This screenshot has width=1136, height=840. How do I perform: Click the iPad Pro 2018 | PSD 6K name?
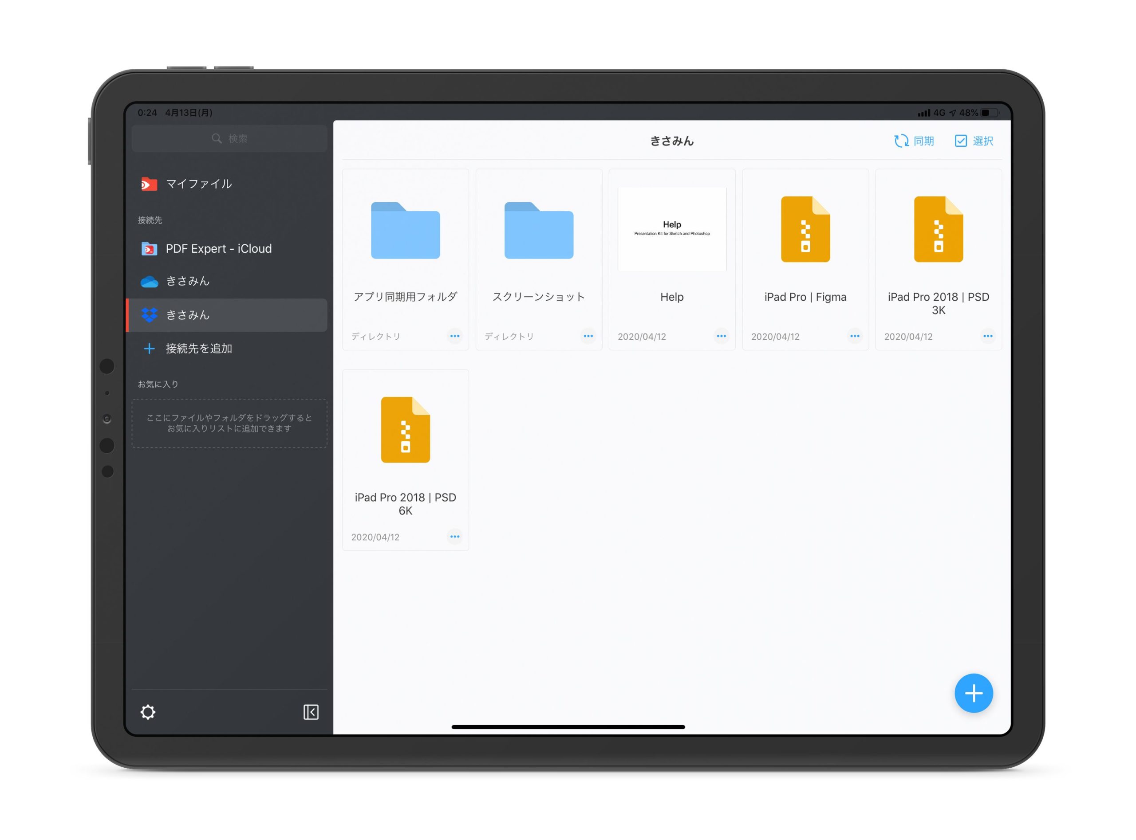coord(406,504)
